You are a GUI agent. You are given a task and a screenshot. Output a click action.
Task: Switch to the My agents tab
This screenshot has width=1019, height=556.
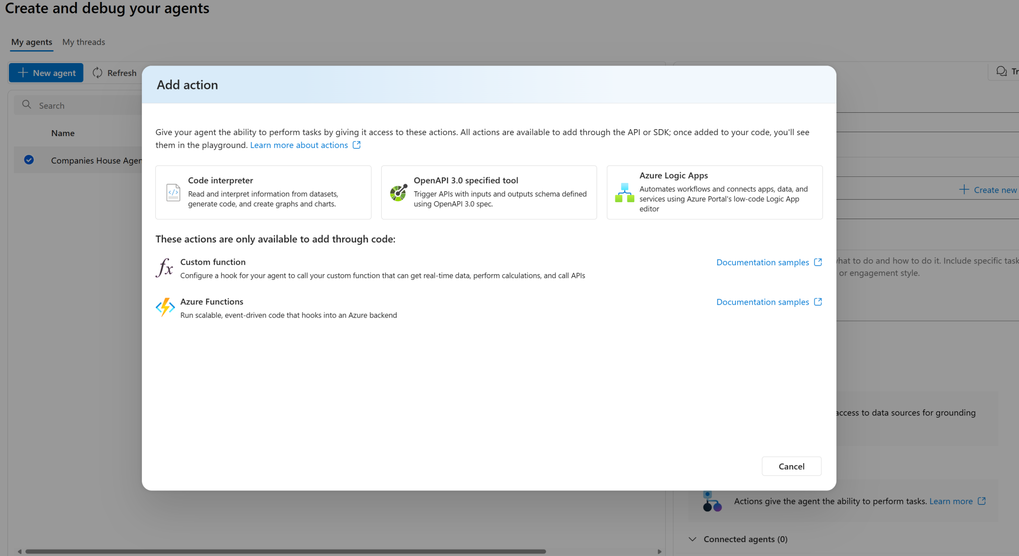pos(31,42)
